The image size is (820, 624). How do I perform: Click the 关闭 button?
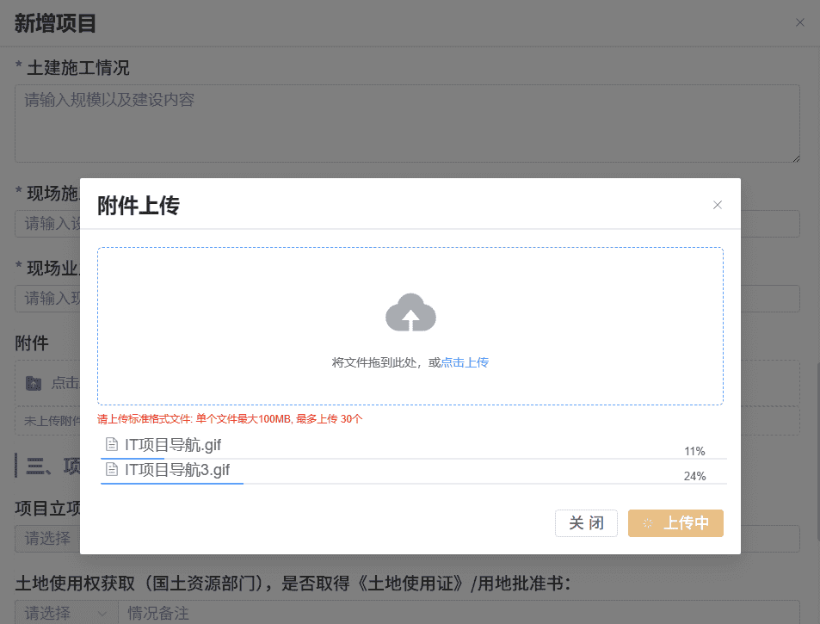point(586,522)
